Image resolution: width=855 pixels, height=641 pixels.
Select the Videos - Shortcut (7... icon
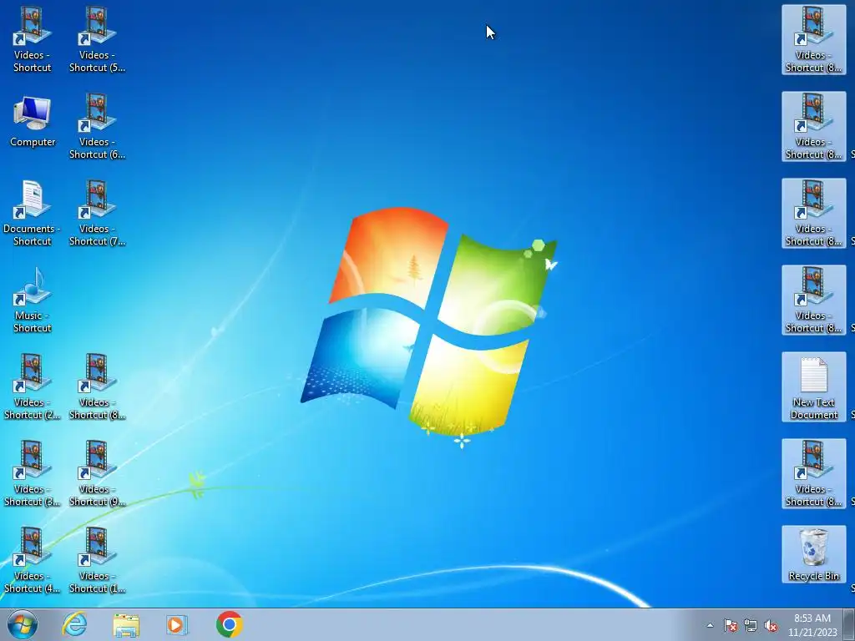[x=97, y=213]
